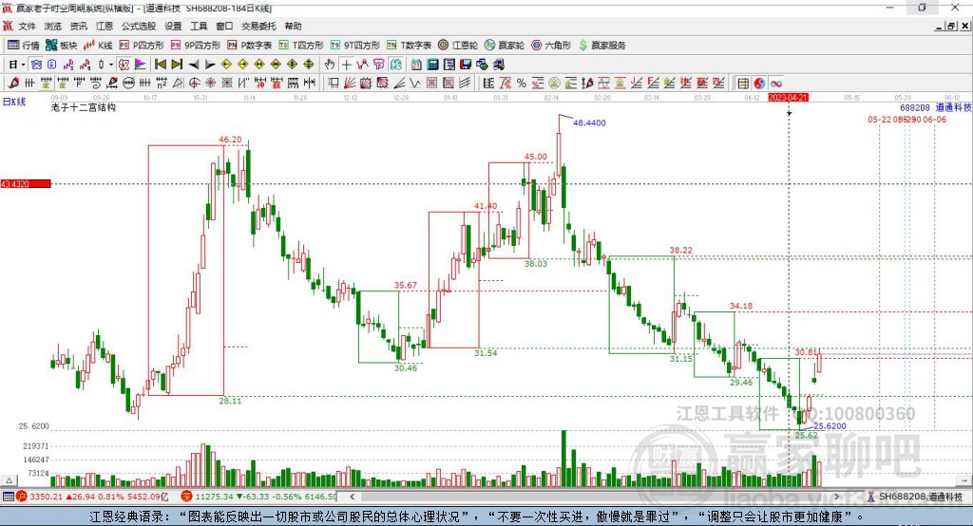Open the 设置 menu
This screenshot has height=526, width=973.
tap(173, 26)
